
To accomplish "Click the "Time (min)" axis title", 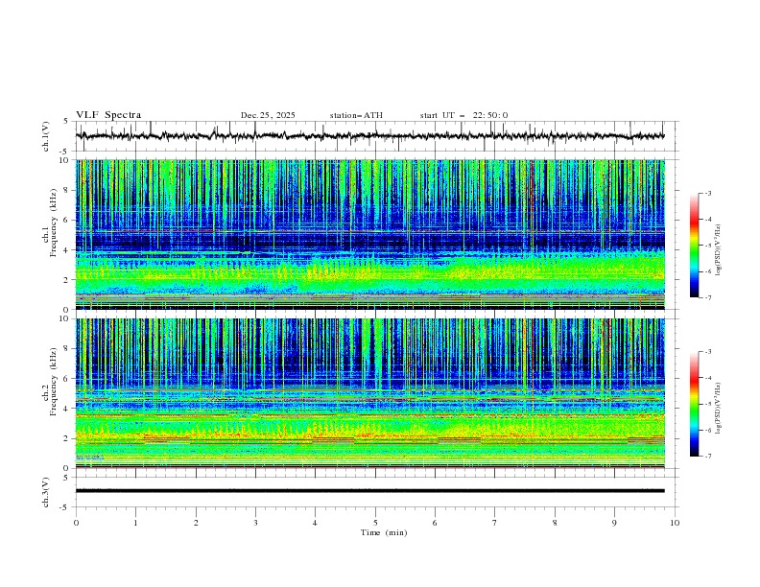I will (x=384, y=532).
